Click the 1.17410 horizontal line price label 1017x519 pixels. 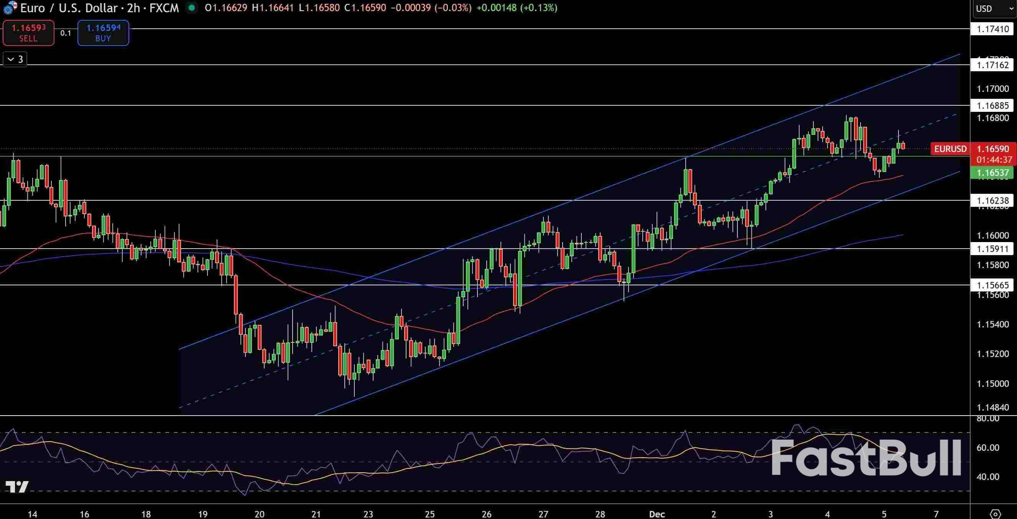pos(992,29)
